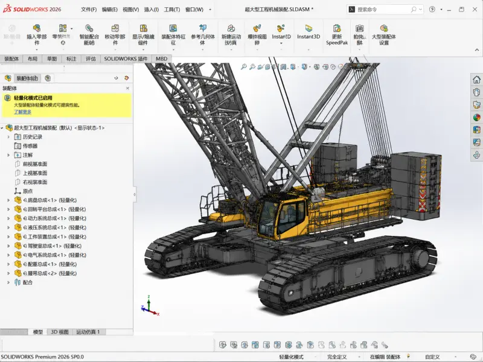This screenshot has height=362, width=483.
Task: Follow the 了解更多 link
Action: [22, 112]
